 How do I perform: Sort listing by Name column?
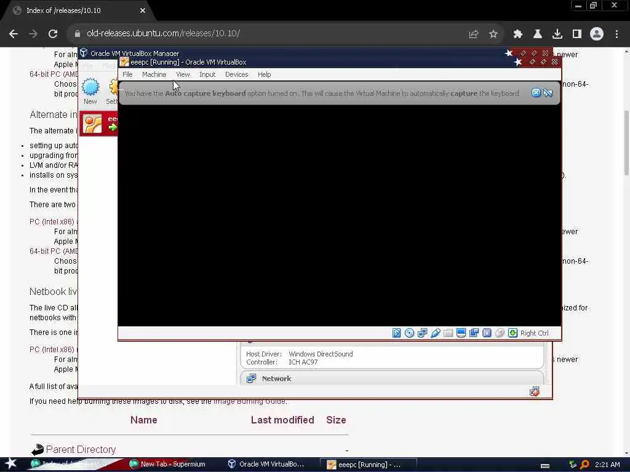(x=143, y=420)
